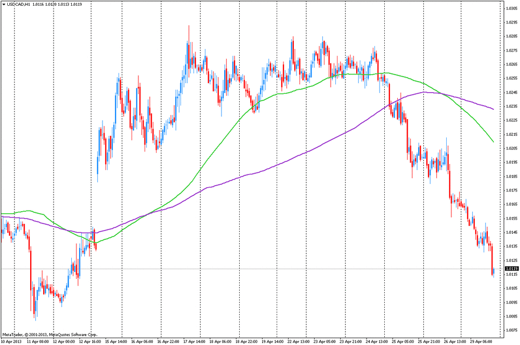Click the 1.0075 price scale label
This screenshot has height=345, width=520.
512,330
